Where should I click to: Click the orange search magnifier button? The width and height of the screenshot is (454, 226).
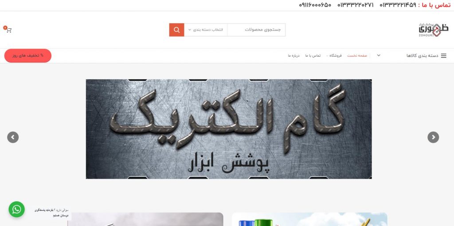point(176,30)
